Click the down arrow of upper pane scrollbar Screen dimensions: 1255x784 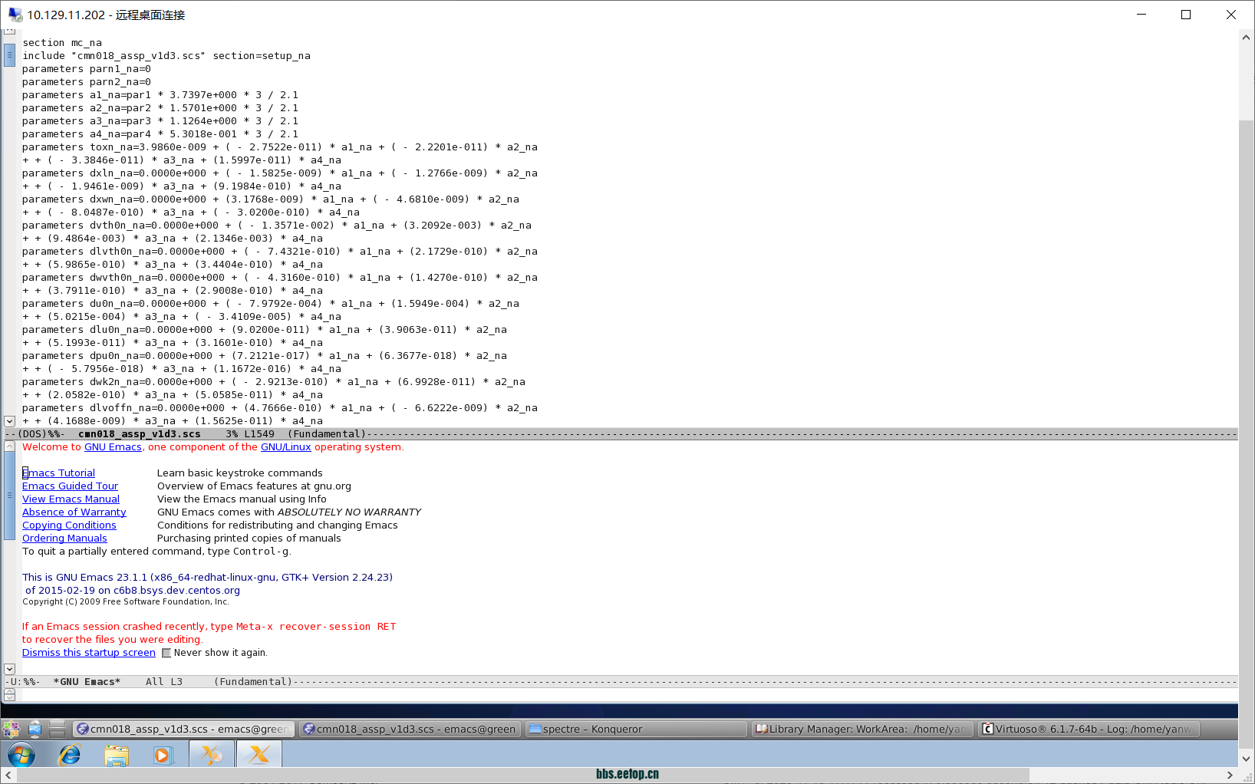tap(9, 421)
